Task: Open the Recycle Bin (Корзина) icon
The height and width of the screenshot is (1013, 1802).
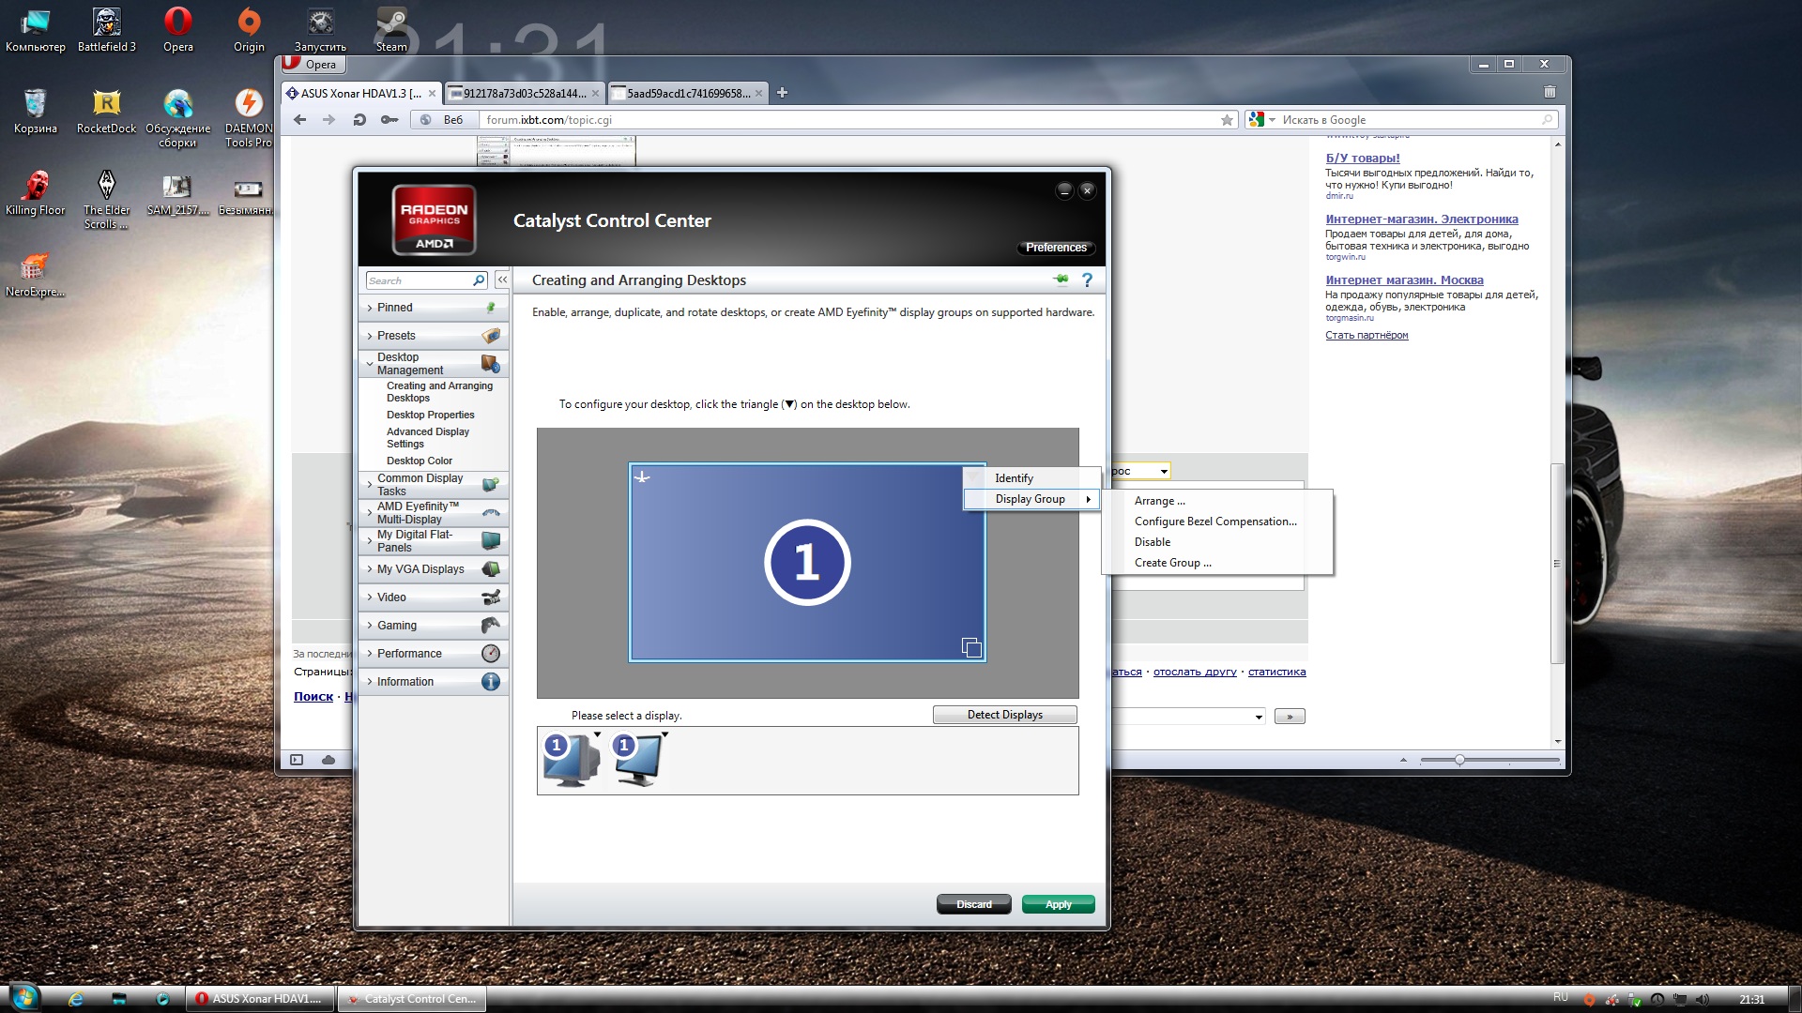Action: [36, 111]
